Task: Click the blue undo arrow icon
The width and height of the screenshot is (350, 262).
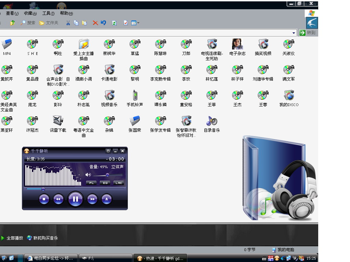Action: click(x=103, y=23)
